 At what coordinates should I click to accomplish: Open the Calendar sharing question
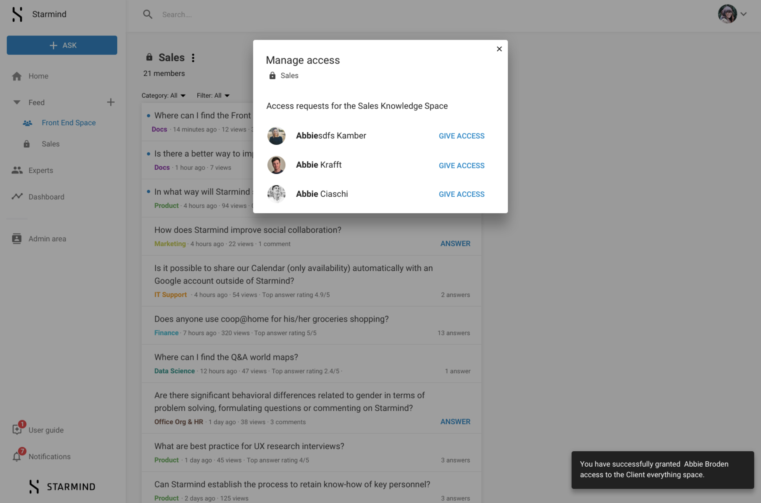tap(293, 274)
